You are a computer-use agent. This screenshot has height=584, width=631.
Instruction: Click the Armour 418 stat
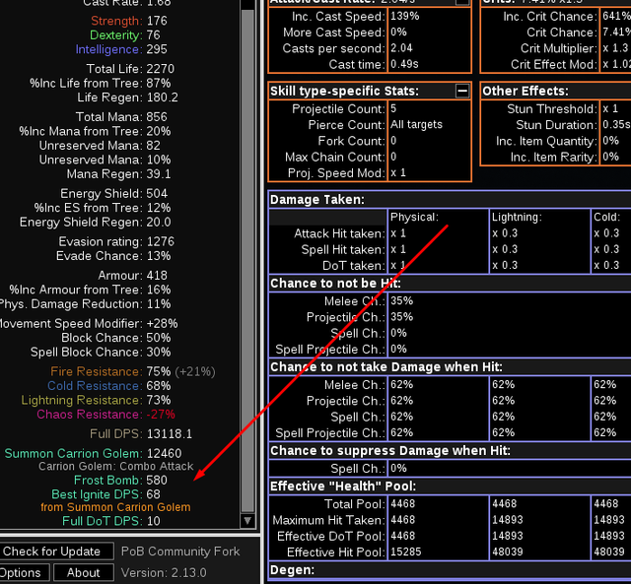[132, 276]
